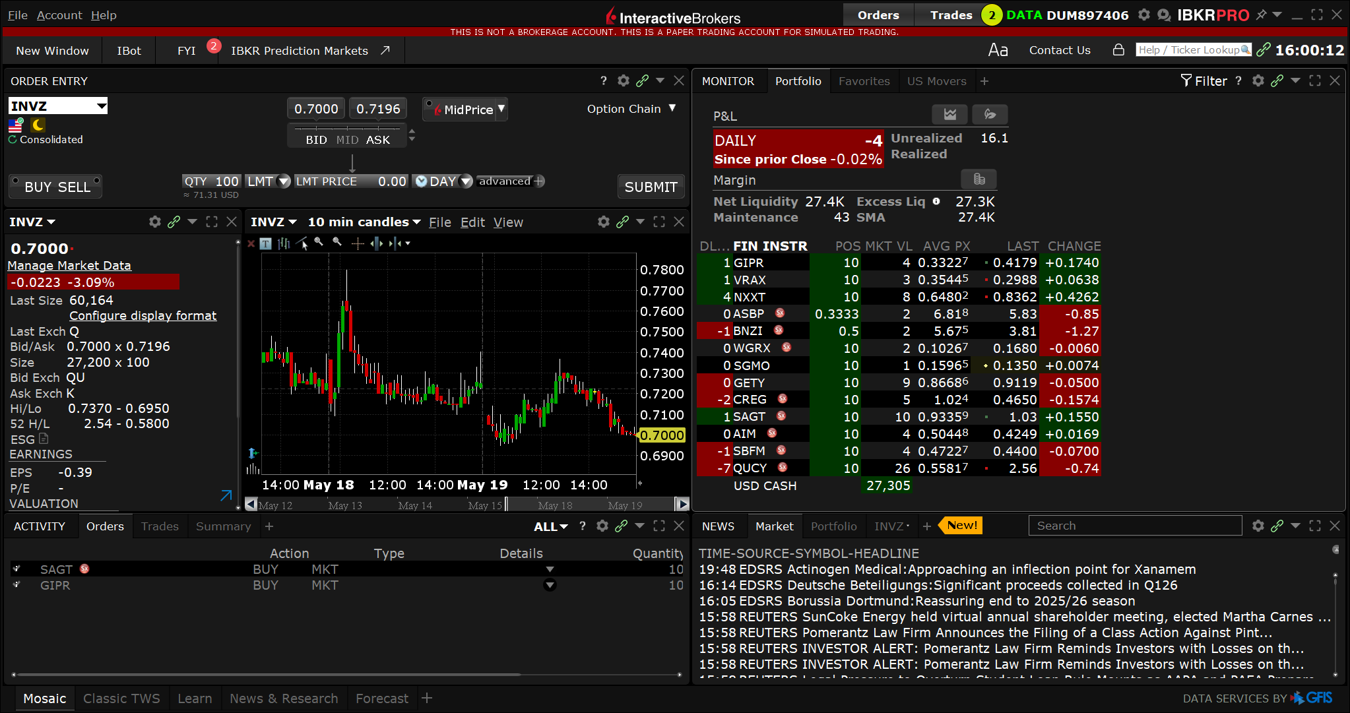Click the ask price 0.7196 button

point(378,109)
